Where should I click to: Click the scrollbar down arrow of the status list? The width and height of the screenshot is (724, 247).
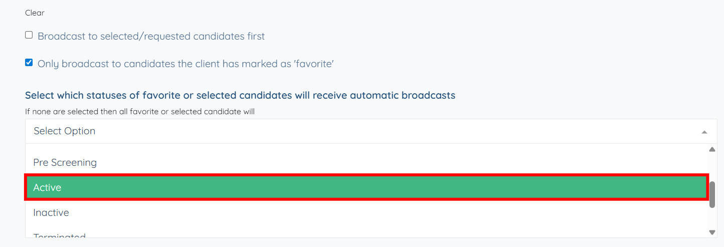pos(712,232)
